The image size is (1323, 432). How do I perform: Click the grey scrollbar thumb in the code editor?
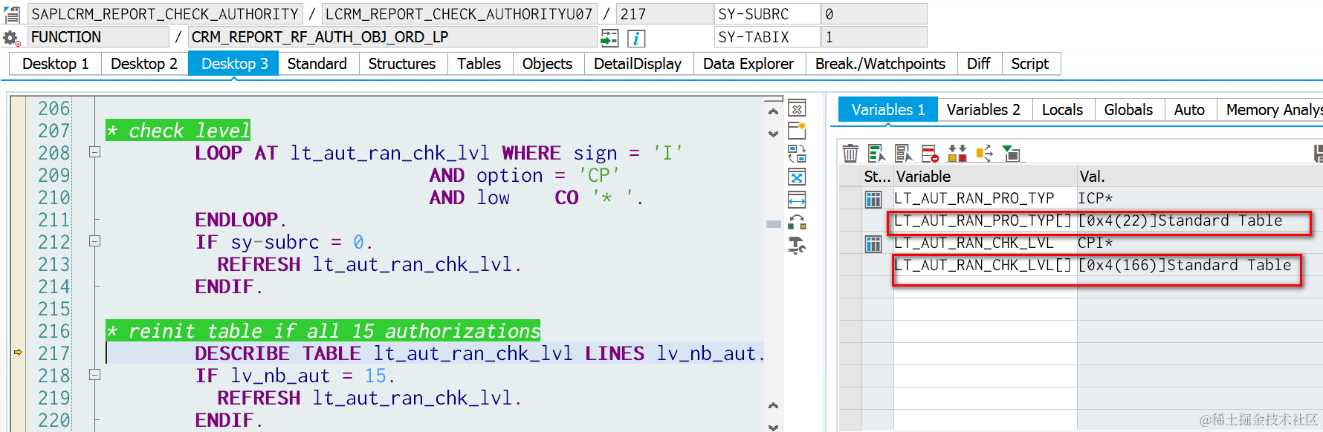coord(773,223)
